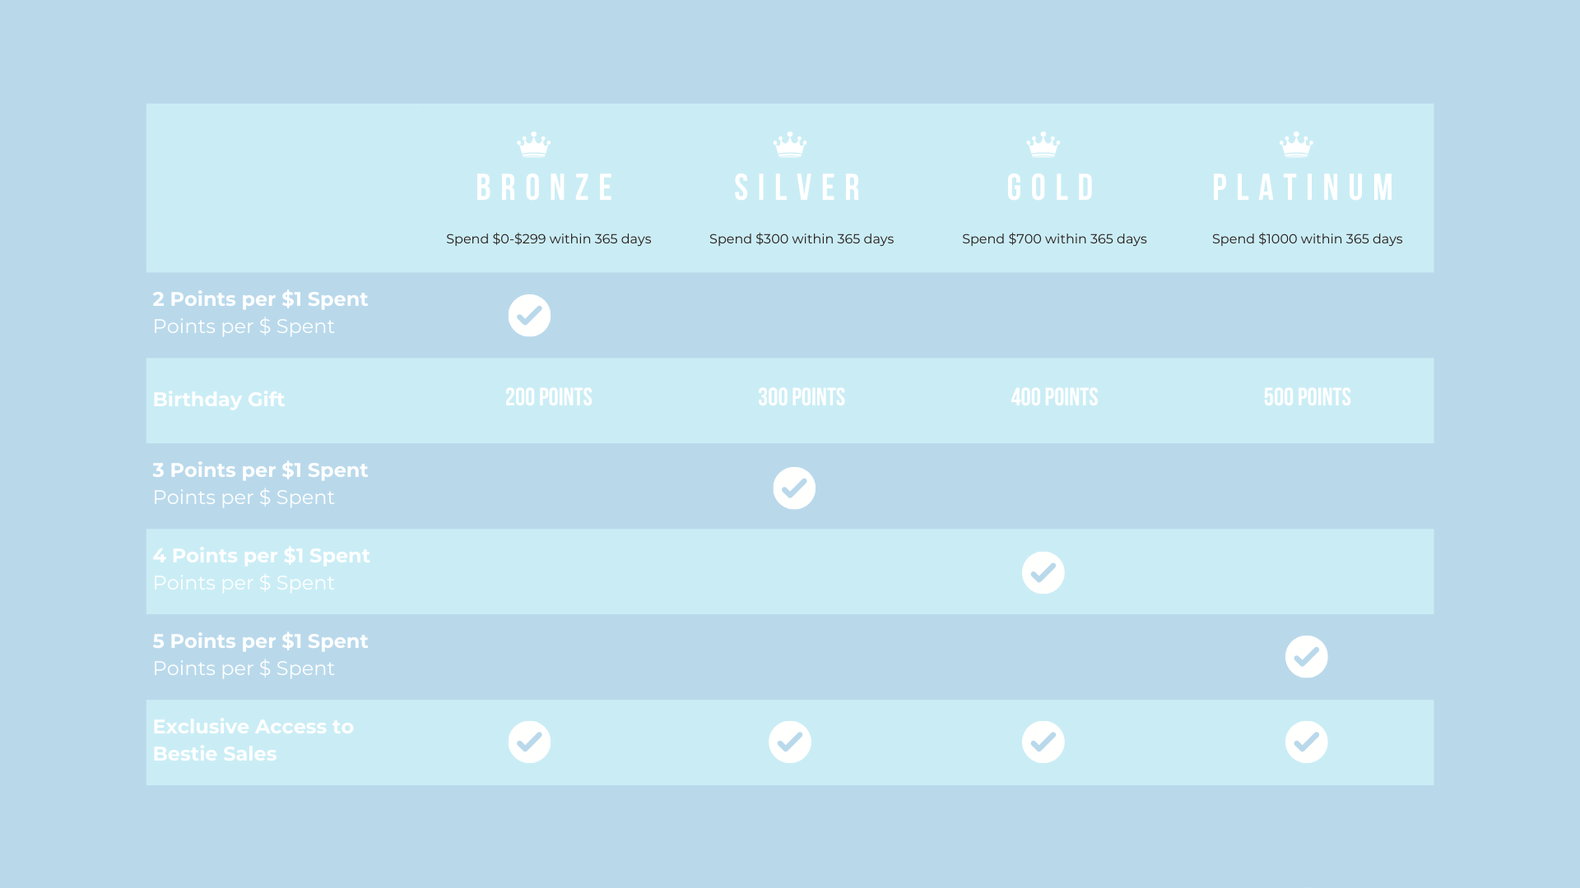Click Platinum checkmark for 5 Points per $1
The height and width of the screenshot is (888, 1580).
point(1307,657)
